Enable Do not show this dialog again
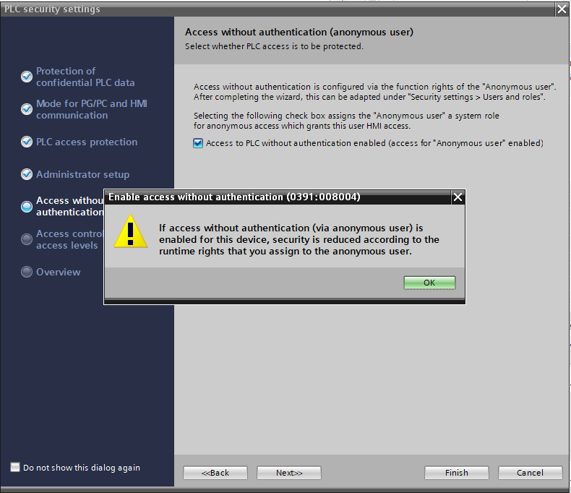This screenshot has width=571, height=493. coord(15,468)
